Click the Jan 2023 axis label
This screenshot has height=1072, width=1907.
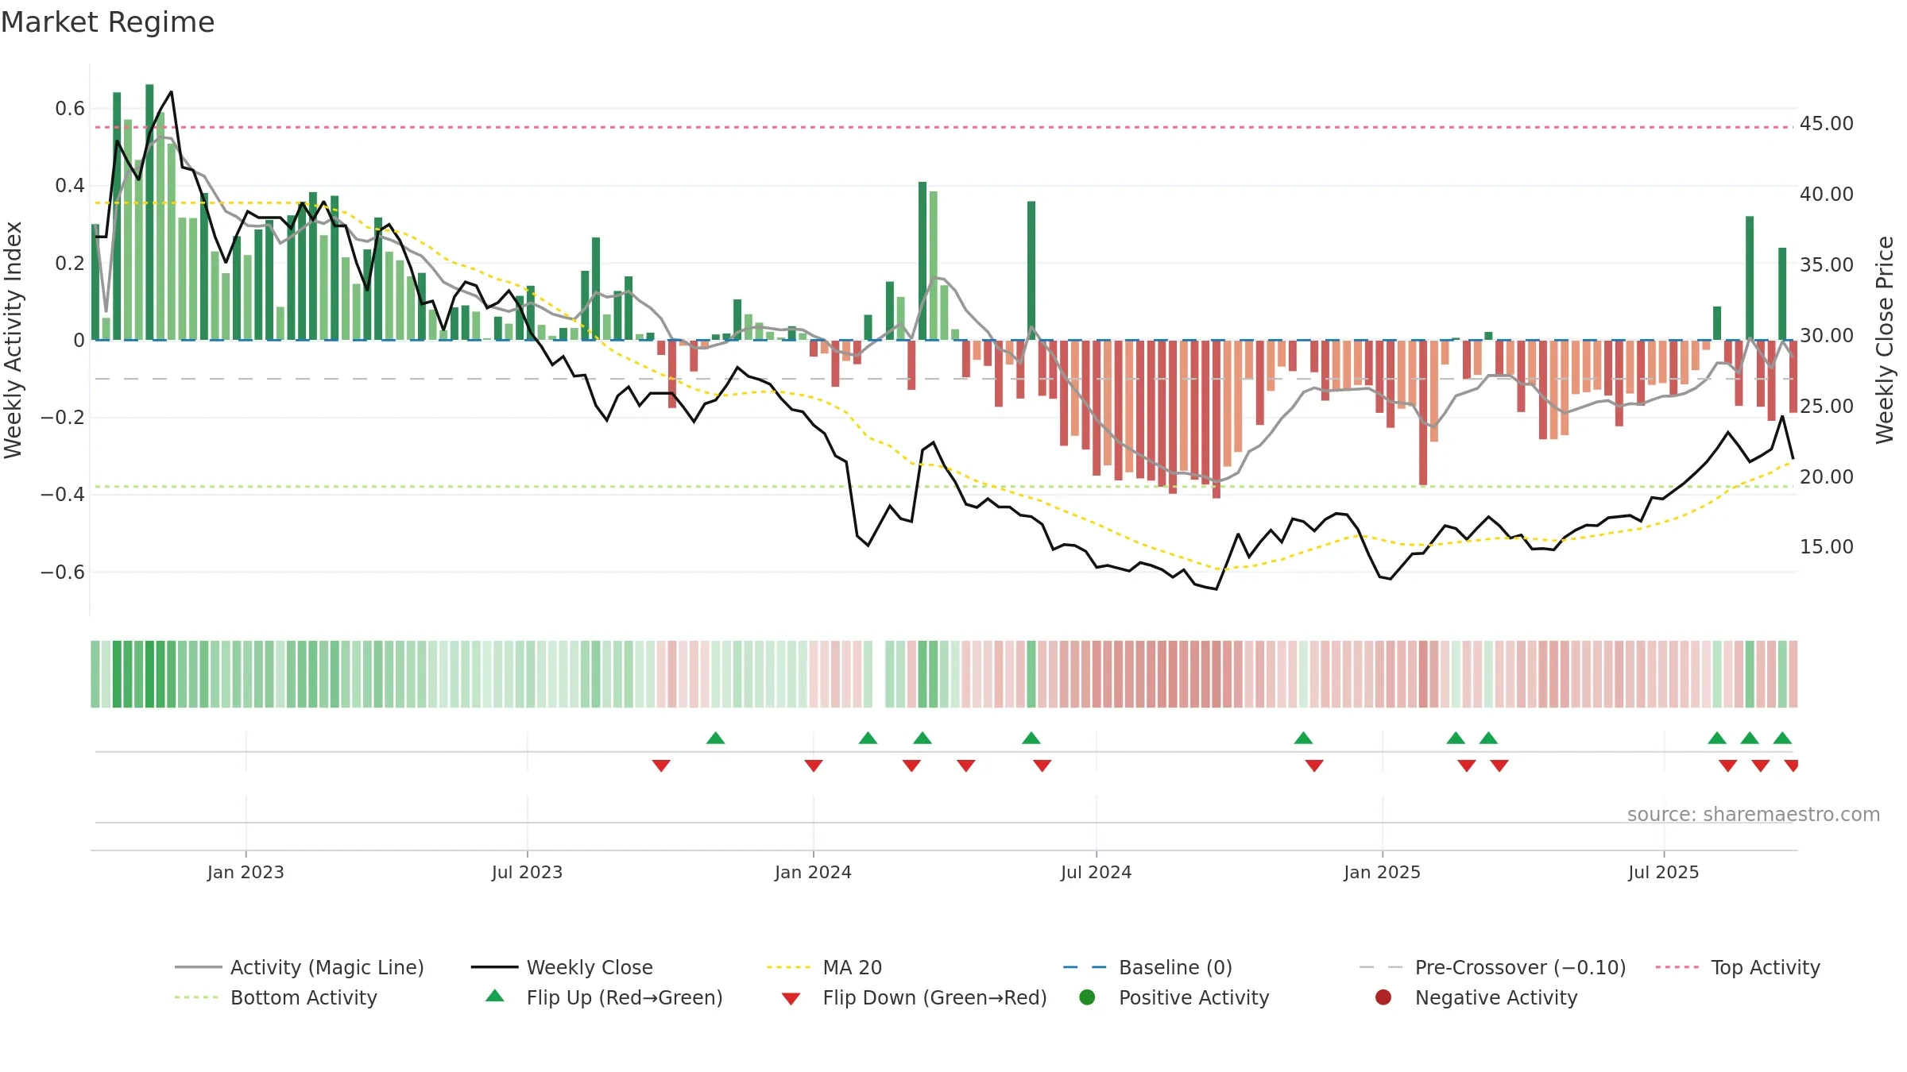246,872
